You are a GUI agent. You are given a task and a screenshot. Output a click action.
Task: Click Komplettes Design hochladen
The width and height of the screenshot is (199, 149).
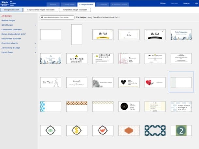[75, 10]
